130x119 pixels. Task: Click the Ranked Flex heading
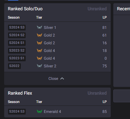20,93
